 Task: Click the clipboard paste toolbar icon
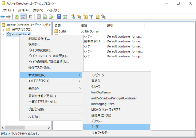pyautogui.click(x=31, y=16)
